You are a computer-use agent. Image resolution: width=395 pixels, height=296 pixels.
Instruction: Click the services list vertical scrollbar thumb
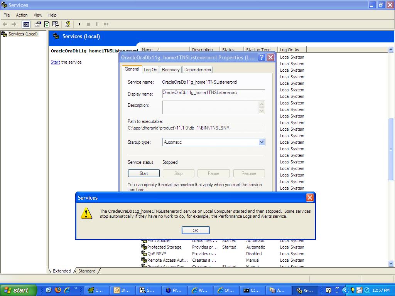click(x=391, y=150)
